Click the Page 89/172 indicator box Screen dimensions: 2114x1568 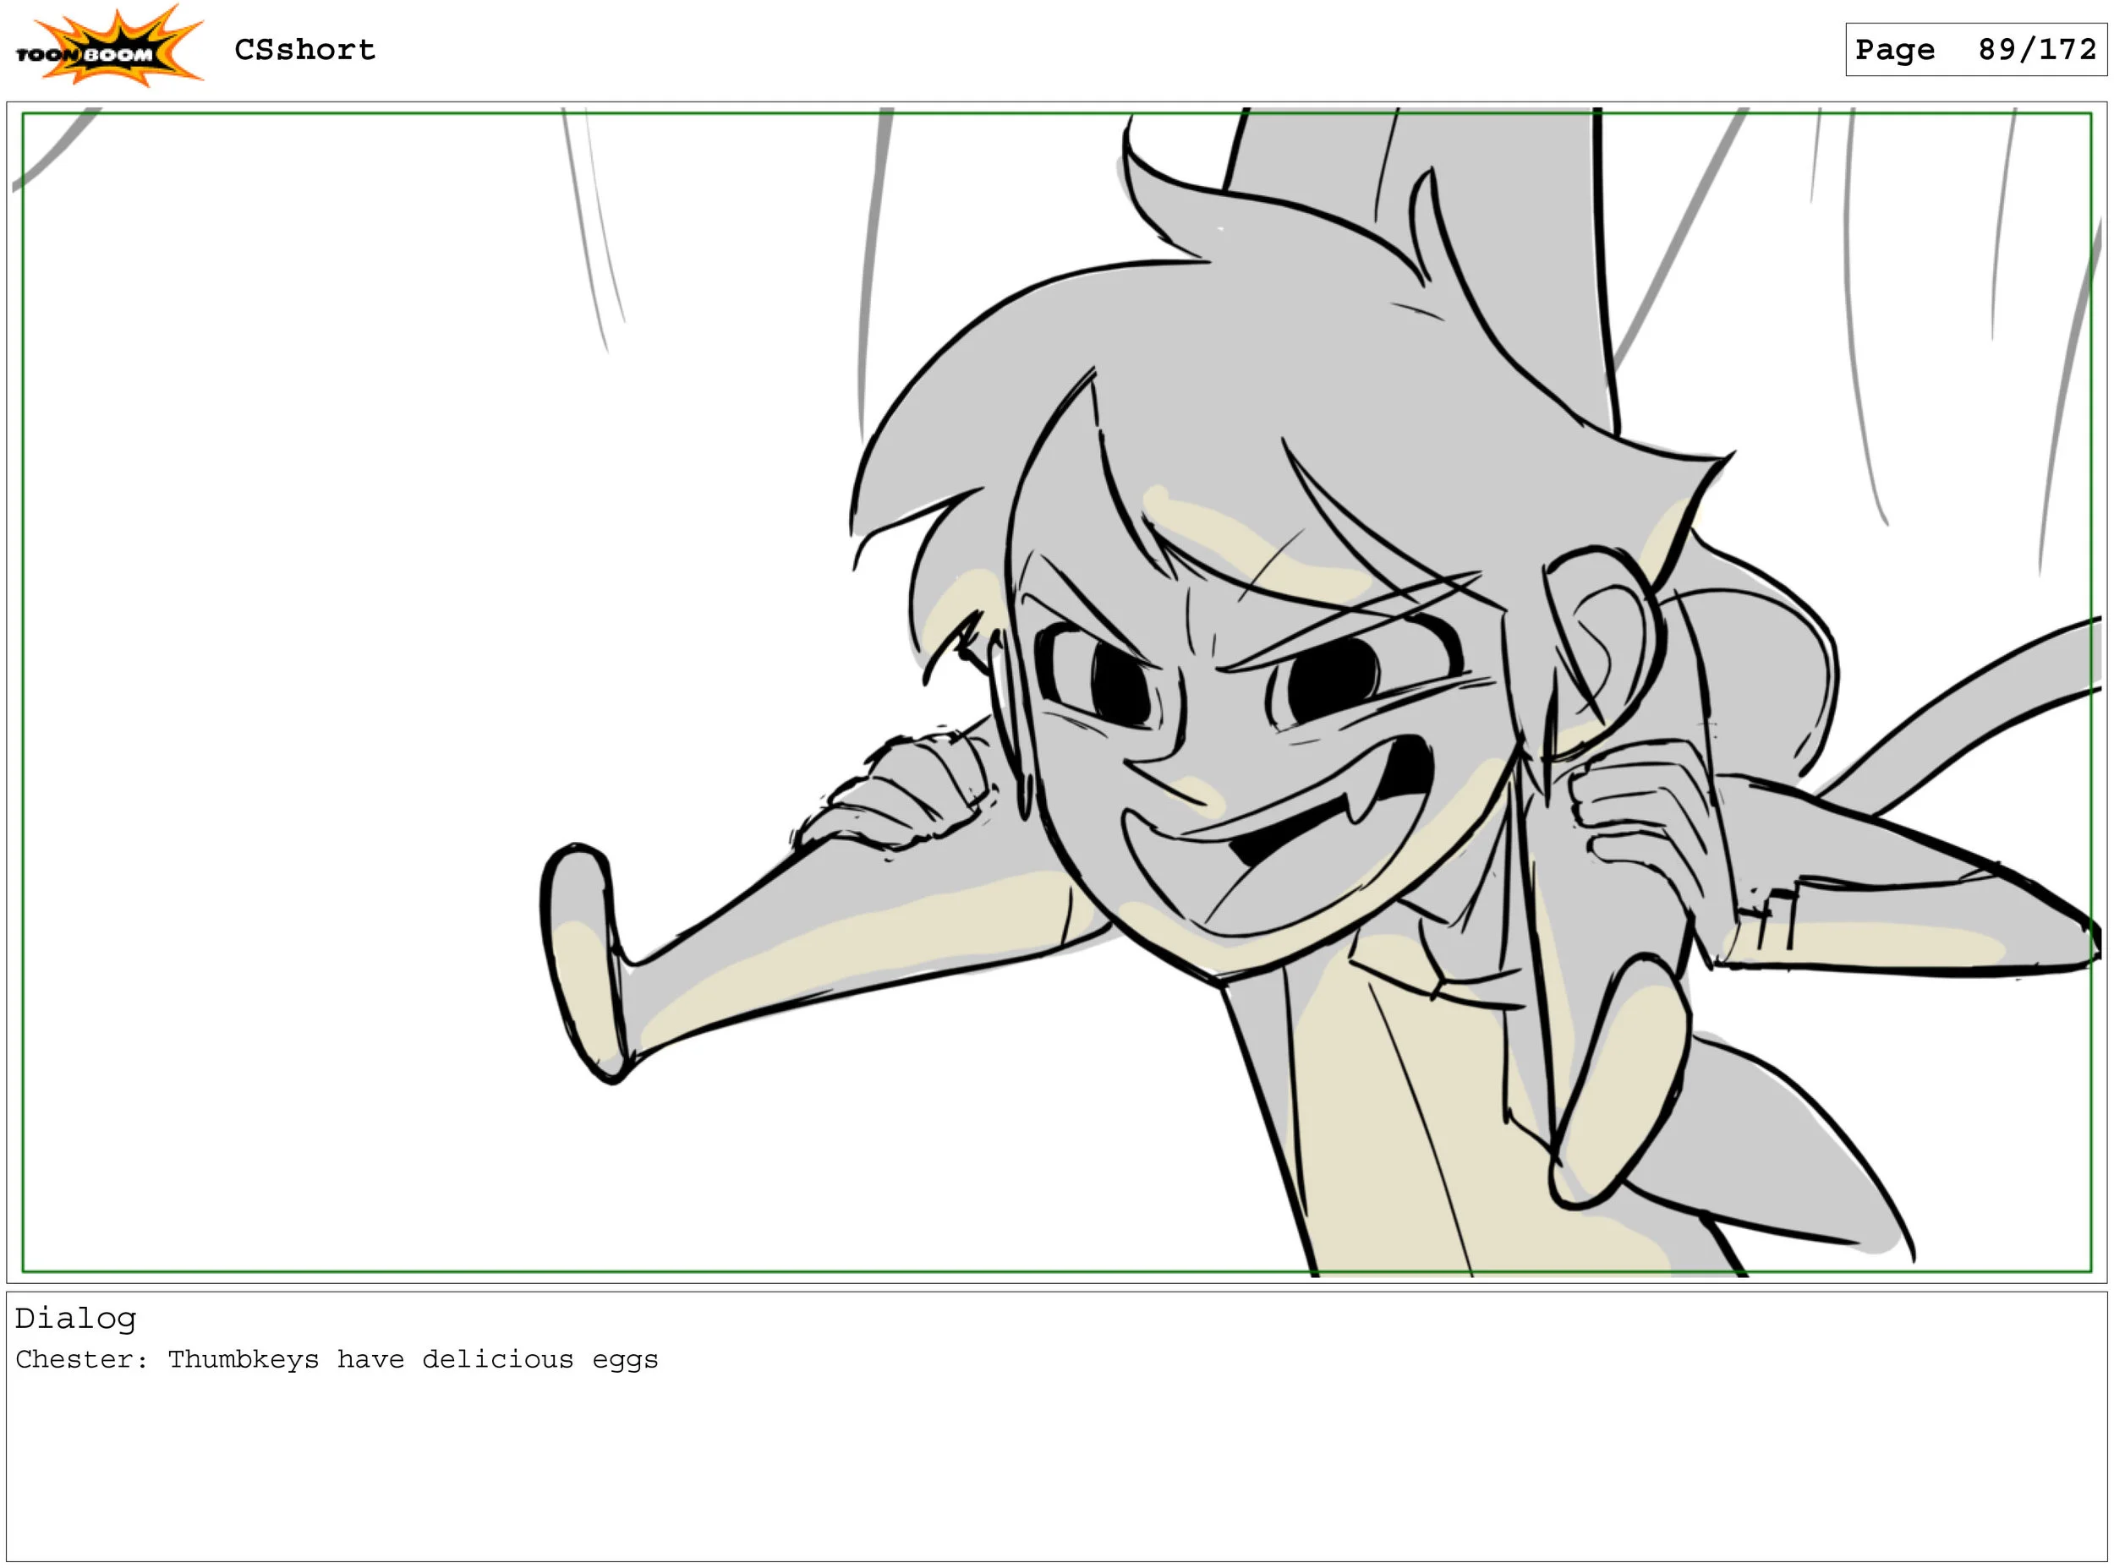coord(1975,49)
